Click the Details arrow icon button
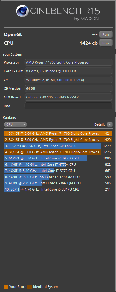Screen dimensions: 116x292 tap(110, 124)
